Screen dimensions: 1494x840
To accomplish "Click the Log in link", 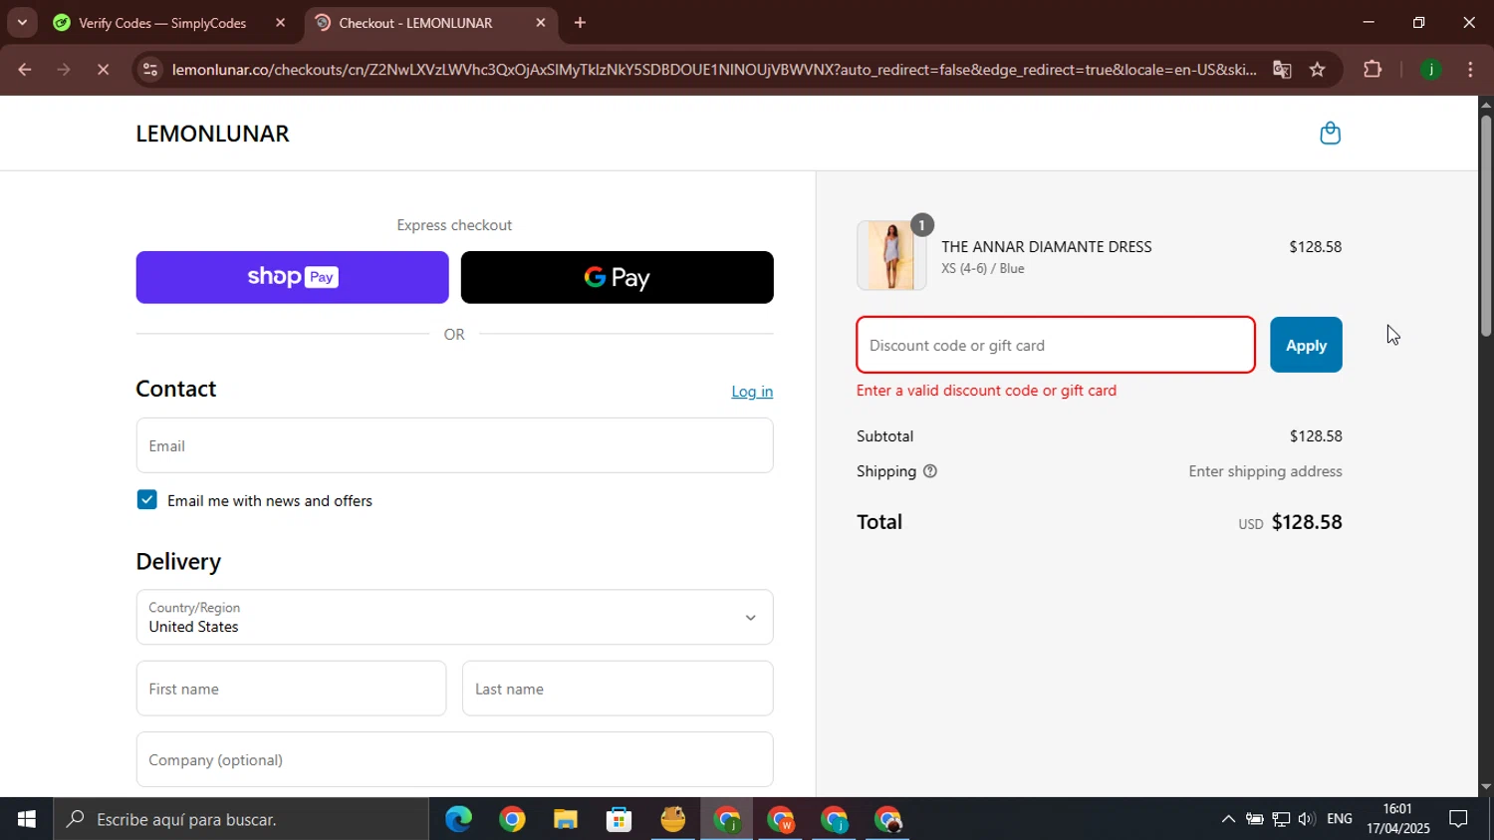I will (x=752, y=392).
